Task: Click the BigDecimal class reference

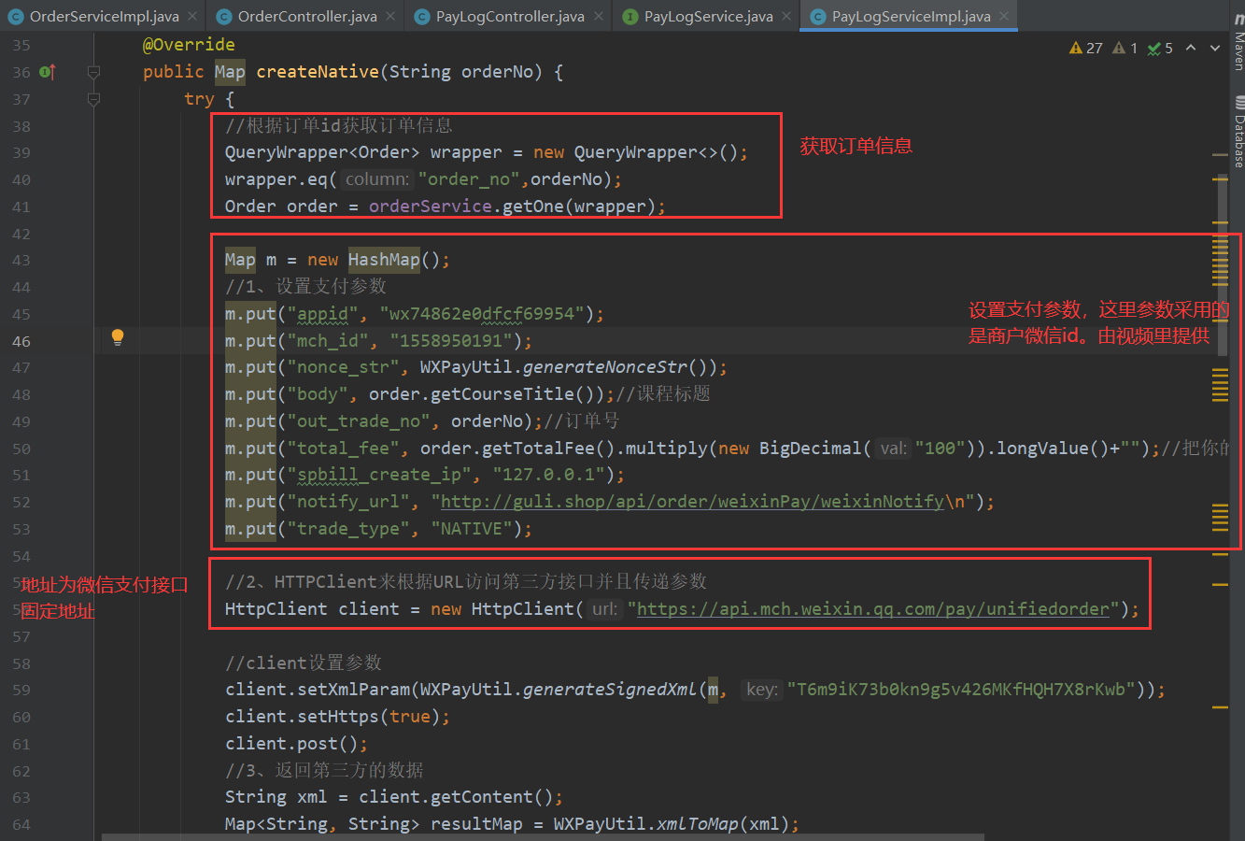Action: pos(810,449)
